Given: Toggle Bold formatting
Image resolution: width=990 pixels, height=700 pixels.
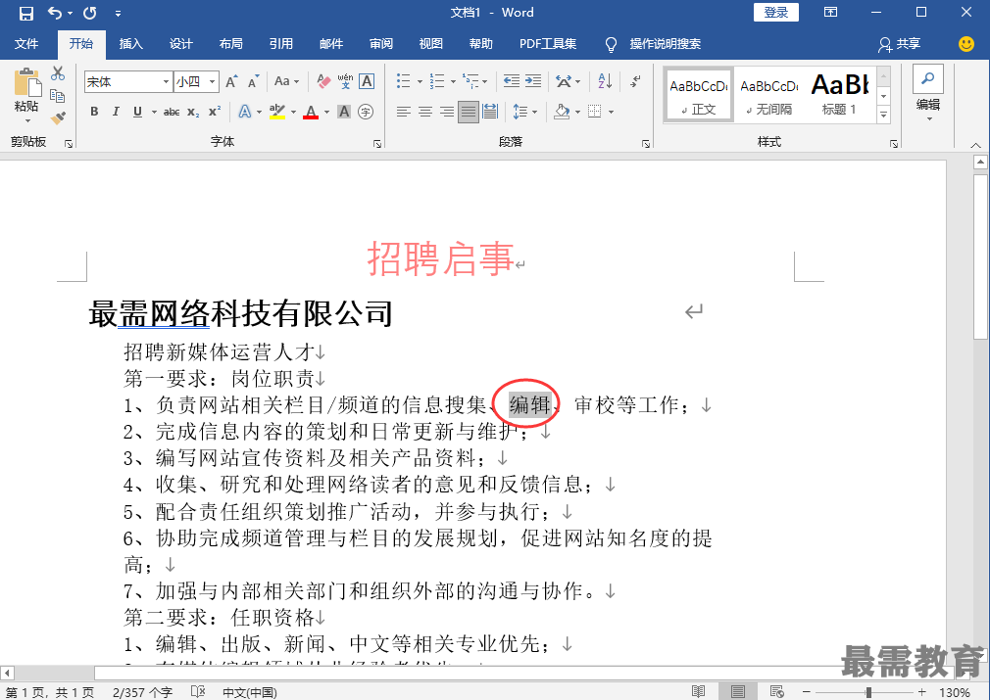Looking at the screenshot, I should pyautogui.click(x=94, y=112).
